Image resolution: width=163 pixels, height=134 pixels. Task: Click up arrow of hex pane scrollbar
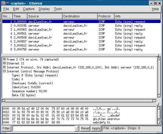[x=159, y=108]
